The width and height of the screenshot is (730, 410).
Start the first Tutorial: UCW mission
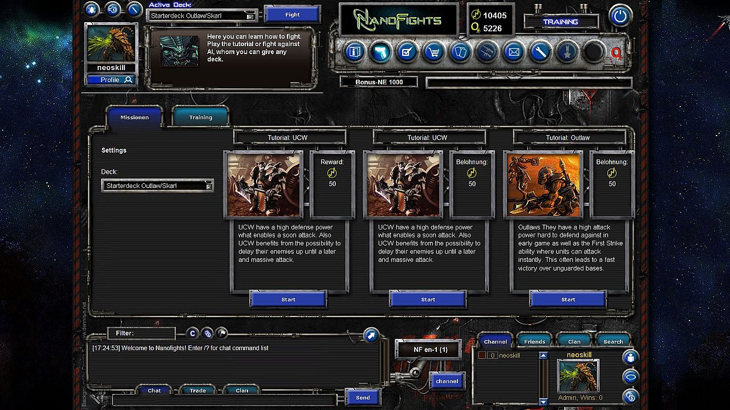point(289,300)
